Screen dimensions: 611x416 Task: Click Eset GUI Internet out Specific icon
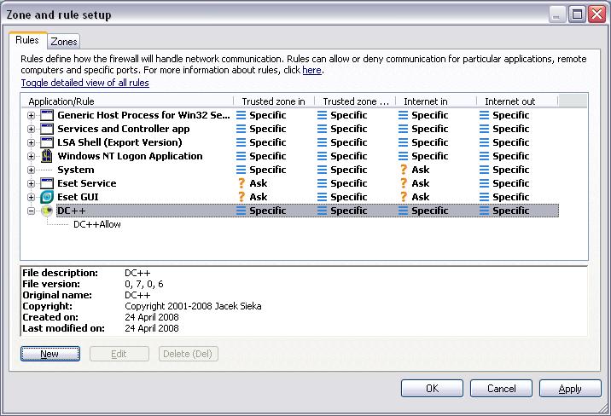[x=484, y=197]
